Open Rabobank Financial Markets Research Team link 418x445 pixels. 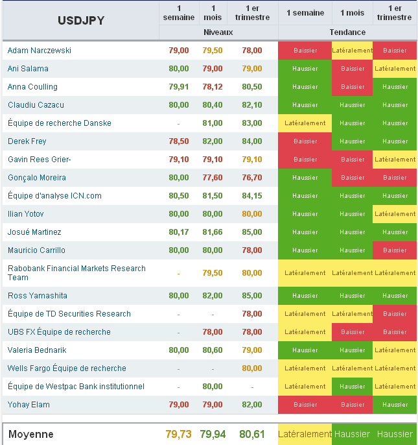pyautogui.click(x=76, y=273)
